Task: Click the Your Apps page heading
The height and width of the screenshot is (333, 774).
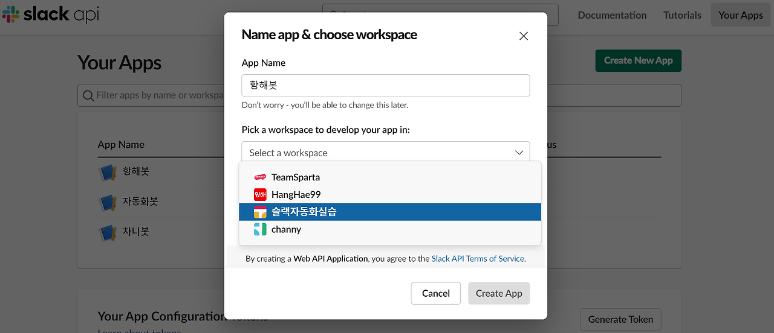Action: [120, 63]
